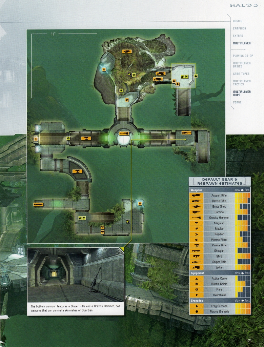Click the Plasma Grenade legend icon
The width and height of the screenshot is (264, 347).
point(196,312)
